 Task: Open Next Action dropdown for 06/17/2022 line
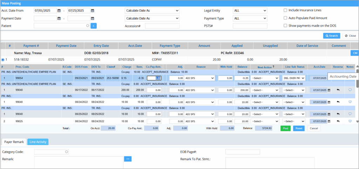point(265,90)
